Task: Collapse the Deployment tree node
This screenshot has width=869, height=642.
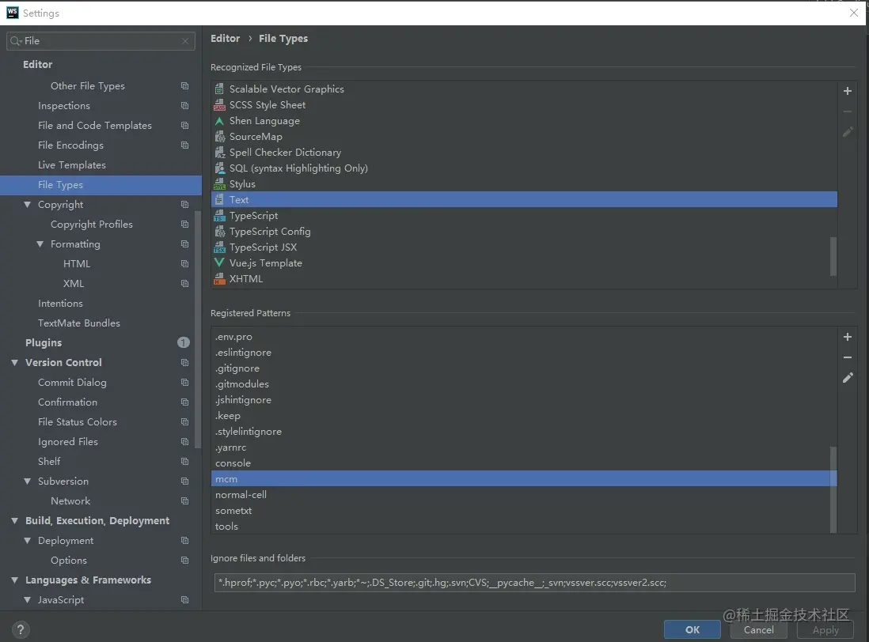Action: click(x=27, y=540)
